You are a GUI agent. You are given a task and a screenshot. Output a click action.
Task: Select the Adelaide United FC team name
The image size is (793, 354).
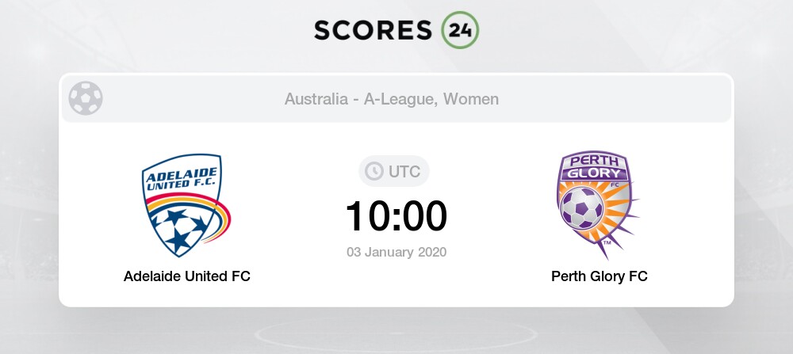[187, 276]
